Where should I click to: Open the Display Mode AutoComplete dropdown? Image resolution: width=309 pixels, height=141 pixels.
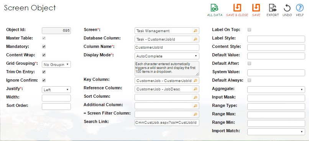[167, 56]
